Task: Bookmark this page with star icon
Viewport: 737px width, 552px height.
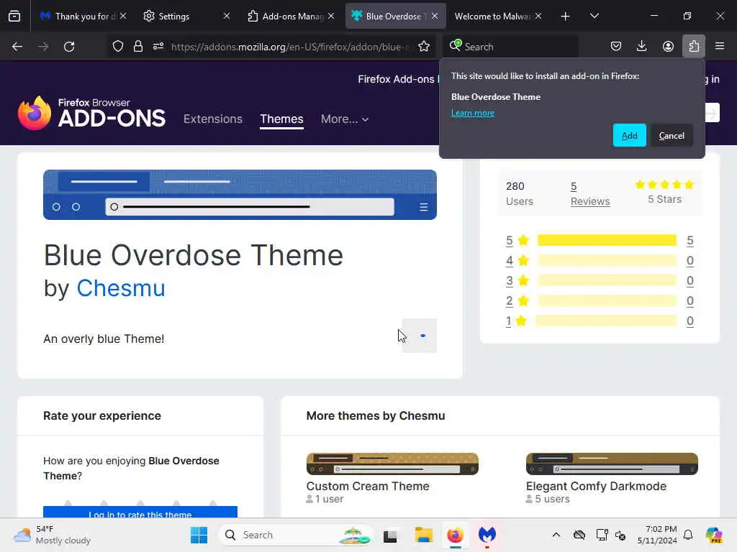Action: (x=424, y=47)
